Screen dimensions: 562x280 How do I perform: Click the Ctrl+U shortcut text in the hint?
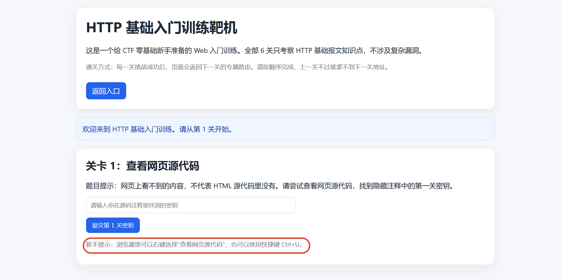coord(290,245)
